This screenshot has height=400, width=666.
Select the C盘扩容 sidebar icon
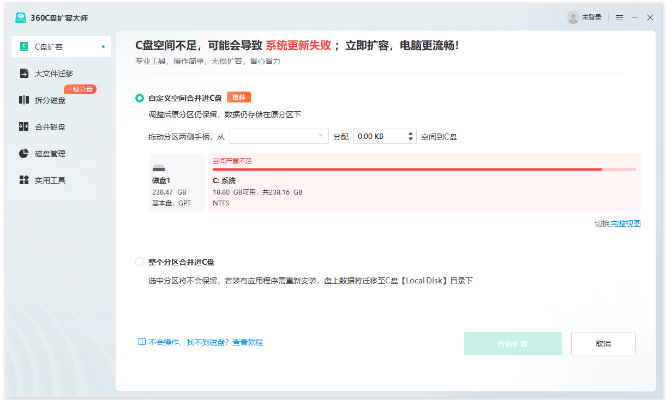[x=23, y=47]
